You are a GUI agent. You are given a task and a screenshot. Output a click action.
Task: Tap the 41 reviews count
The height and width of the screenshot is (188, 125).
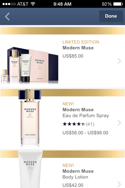90,124
